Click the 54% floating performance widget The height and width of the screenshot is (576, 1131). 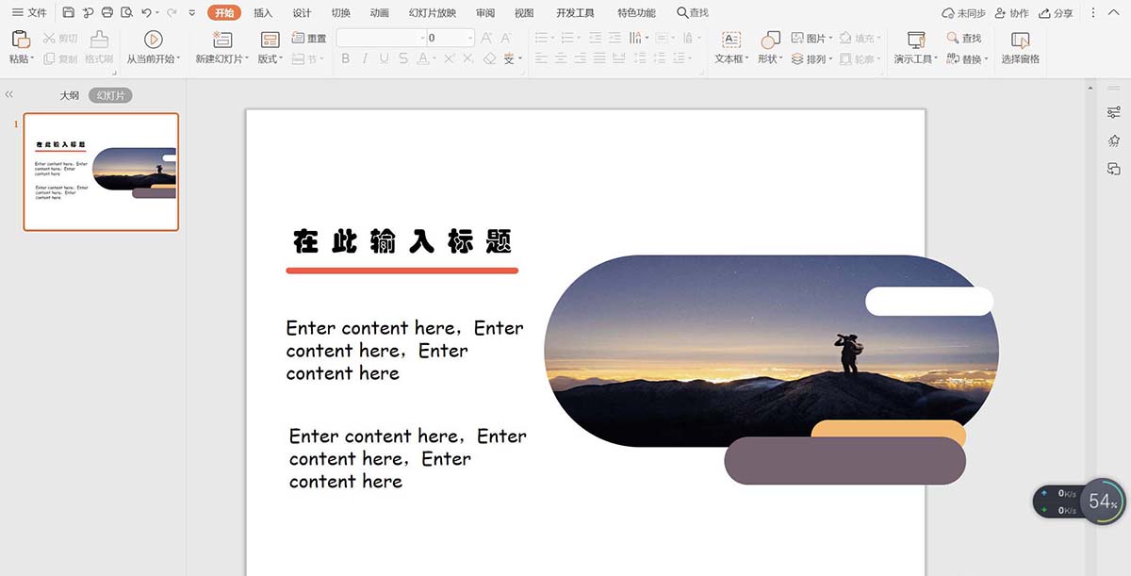pyautogui.click(x=1101, y=502)
